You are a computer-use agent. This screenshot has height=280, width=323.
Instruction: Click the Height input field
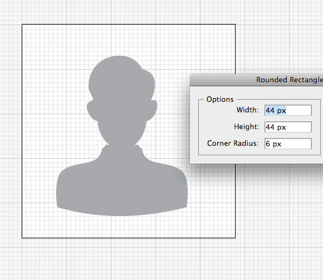click(x=288, y=127)
